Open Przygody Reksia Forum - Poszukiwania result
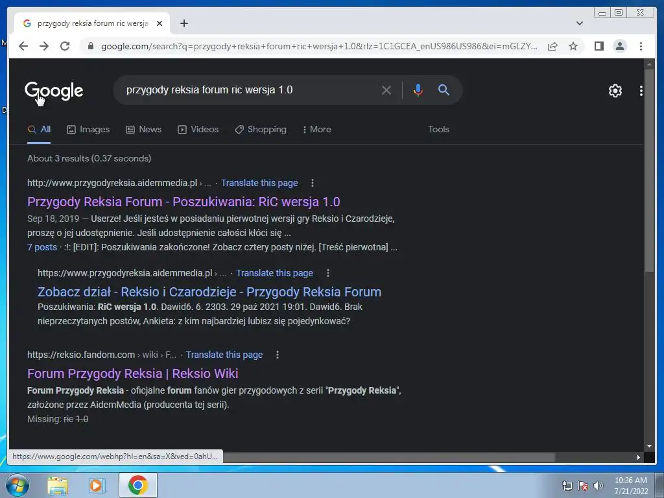664x498 pixels. pos(184,202)
